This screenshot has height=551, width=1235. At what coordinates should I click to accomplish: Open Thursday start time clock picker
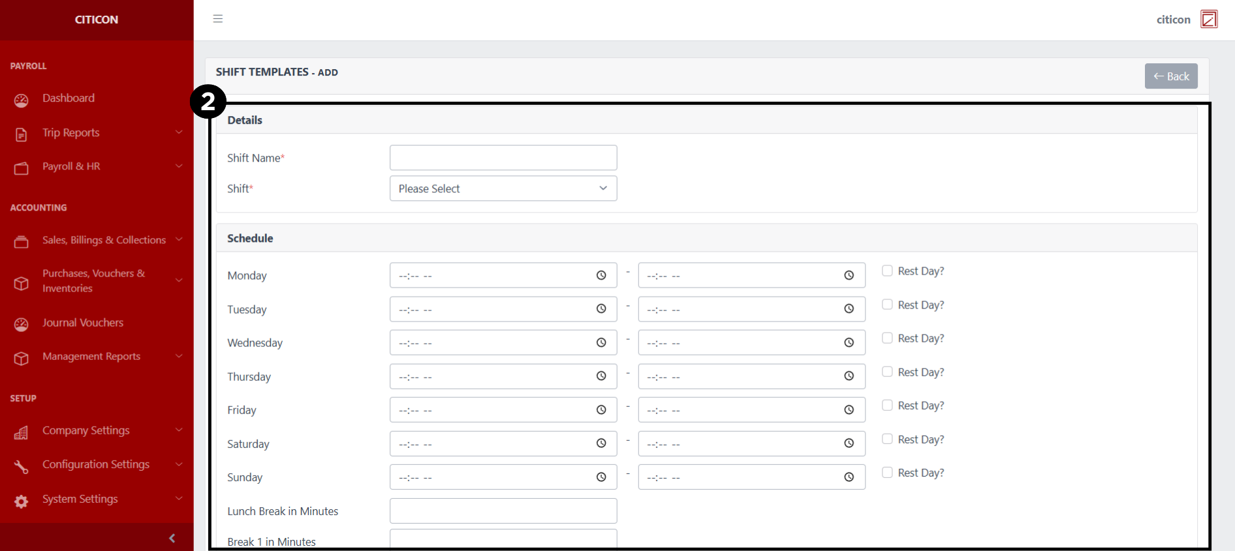pos(601,376)
